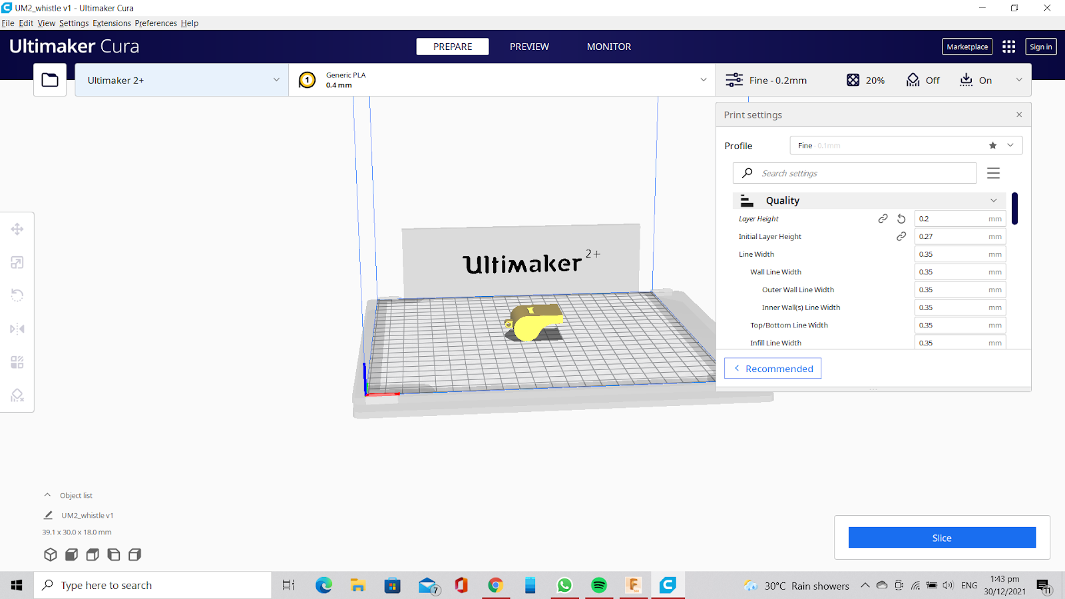
Task: Click the print profile sliders icon
Action: click(734, 80)
